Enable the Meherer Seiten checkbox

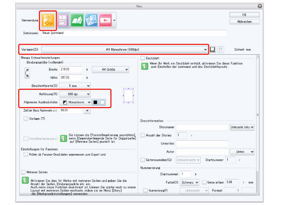click(x=23, y=172)
